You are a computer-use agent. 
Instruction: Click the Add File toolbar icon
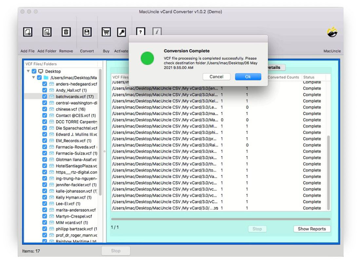point(28,32)
